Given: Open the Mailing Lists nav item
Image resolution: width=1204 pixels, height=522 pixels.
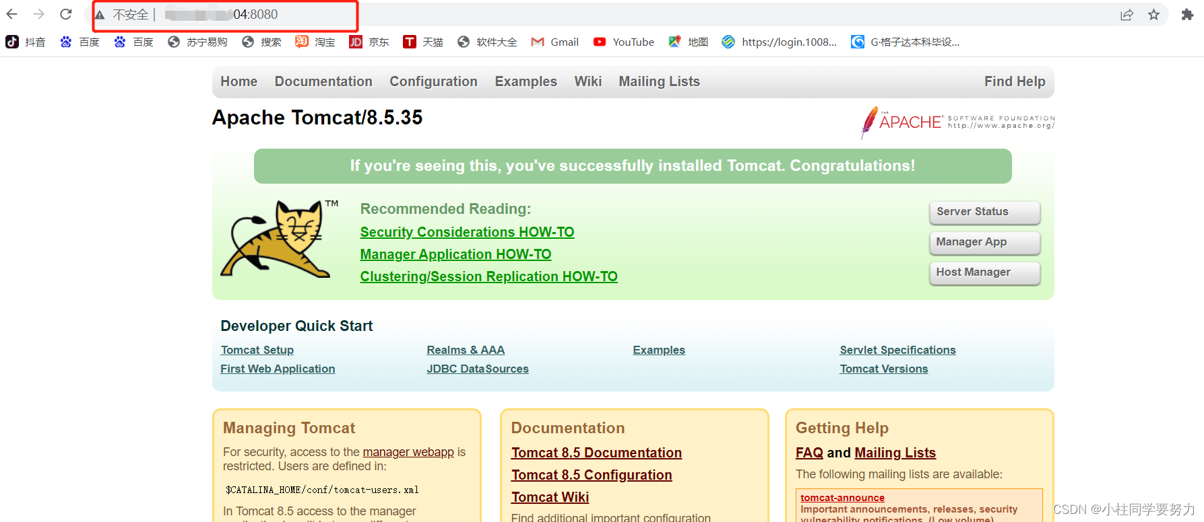Looking at the screenshot, I should tap(660, 81).
